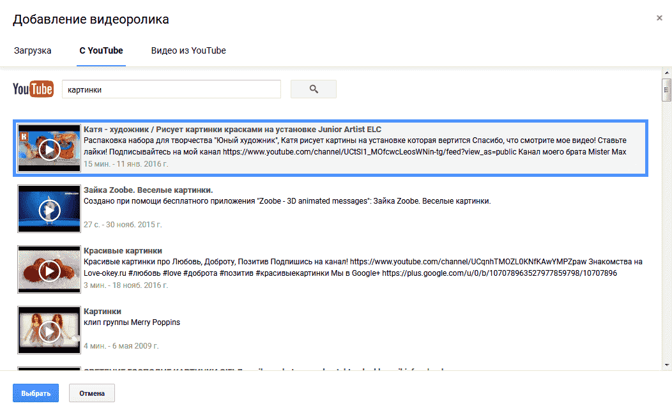Click the scrollbar up arrow
This screenshot has width=672, height=415.
pyautogui.click(x=666, y=73)
